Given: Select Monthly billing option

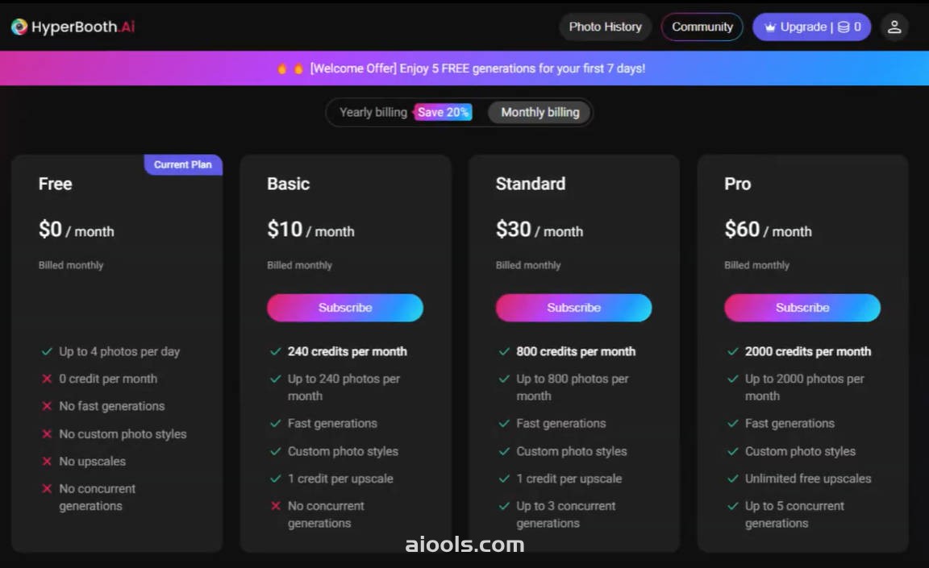Looking at the screenshot, I should (x=539, y=113).
